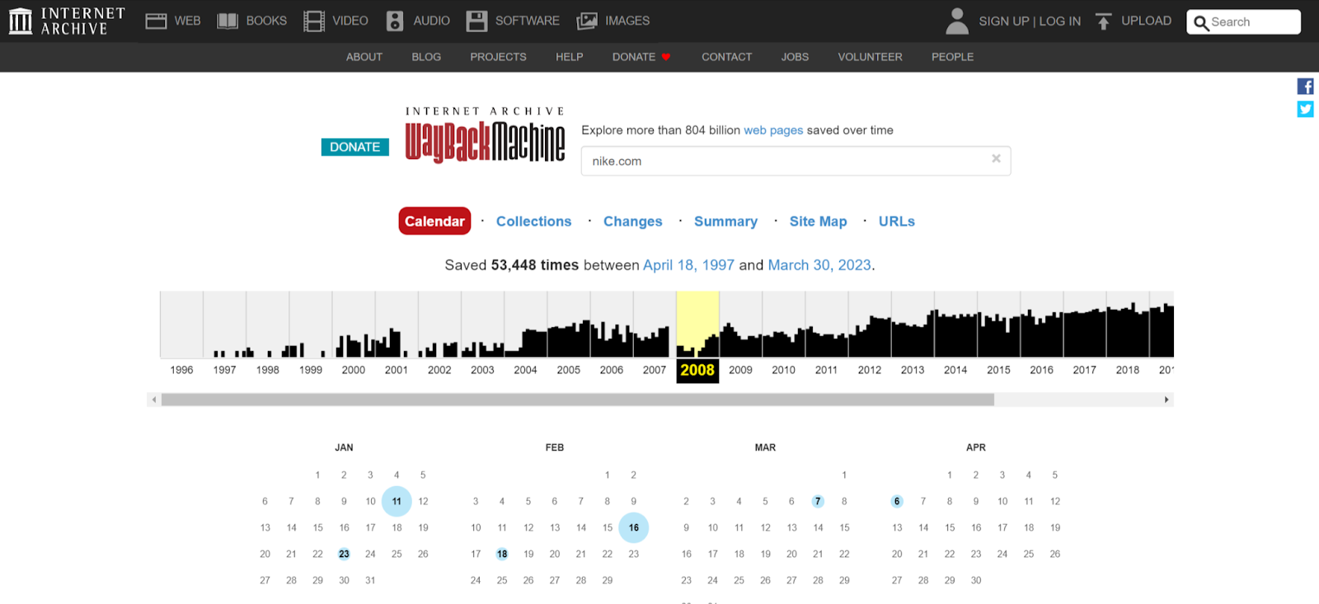Screen dimensions: 1319x604
Task: Open the Web section icon
Action: [x=156, y=21]
